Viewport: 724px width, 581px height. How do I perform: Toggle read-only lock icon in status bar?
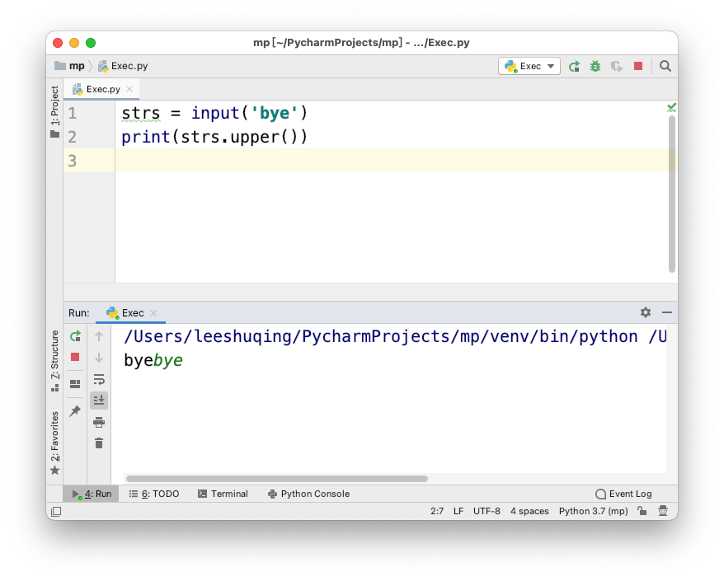coord(642,511)
